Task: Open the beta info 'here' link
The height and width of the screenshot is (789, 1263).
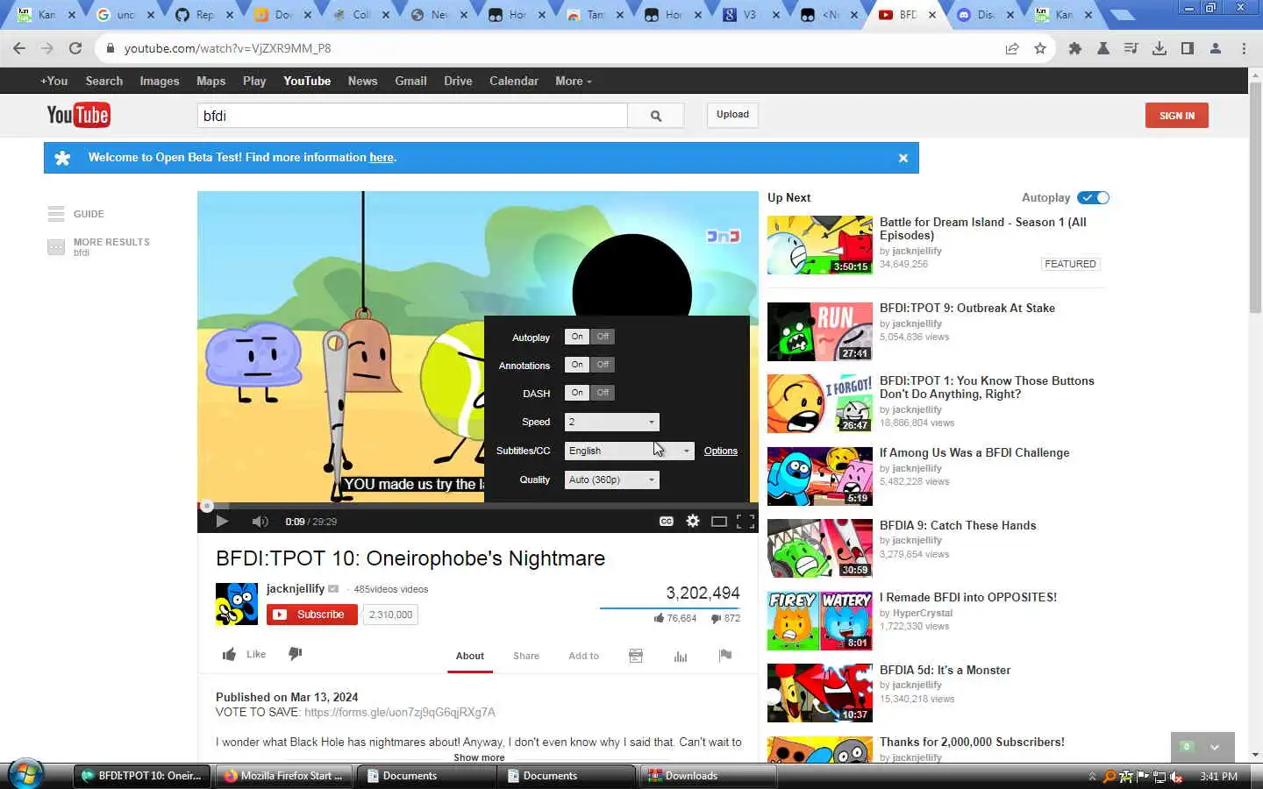Action: click(382, 158)
